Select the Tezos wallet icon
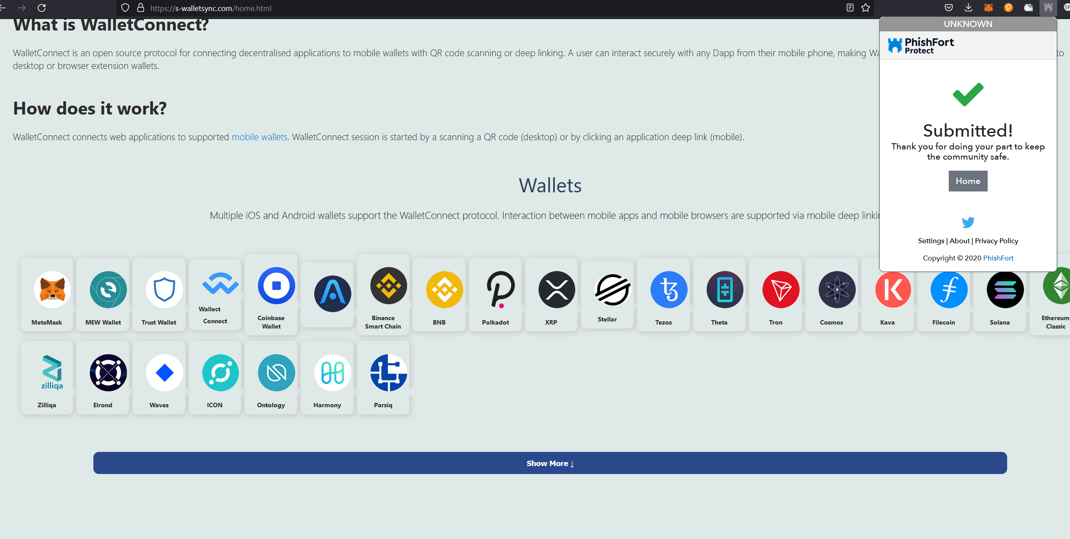1070x539 pixels. pos(669,290)
